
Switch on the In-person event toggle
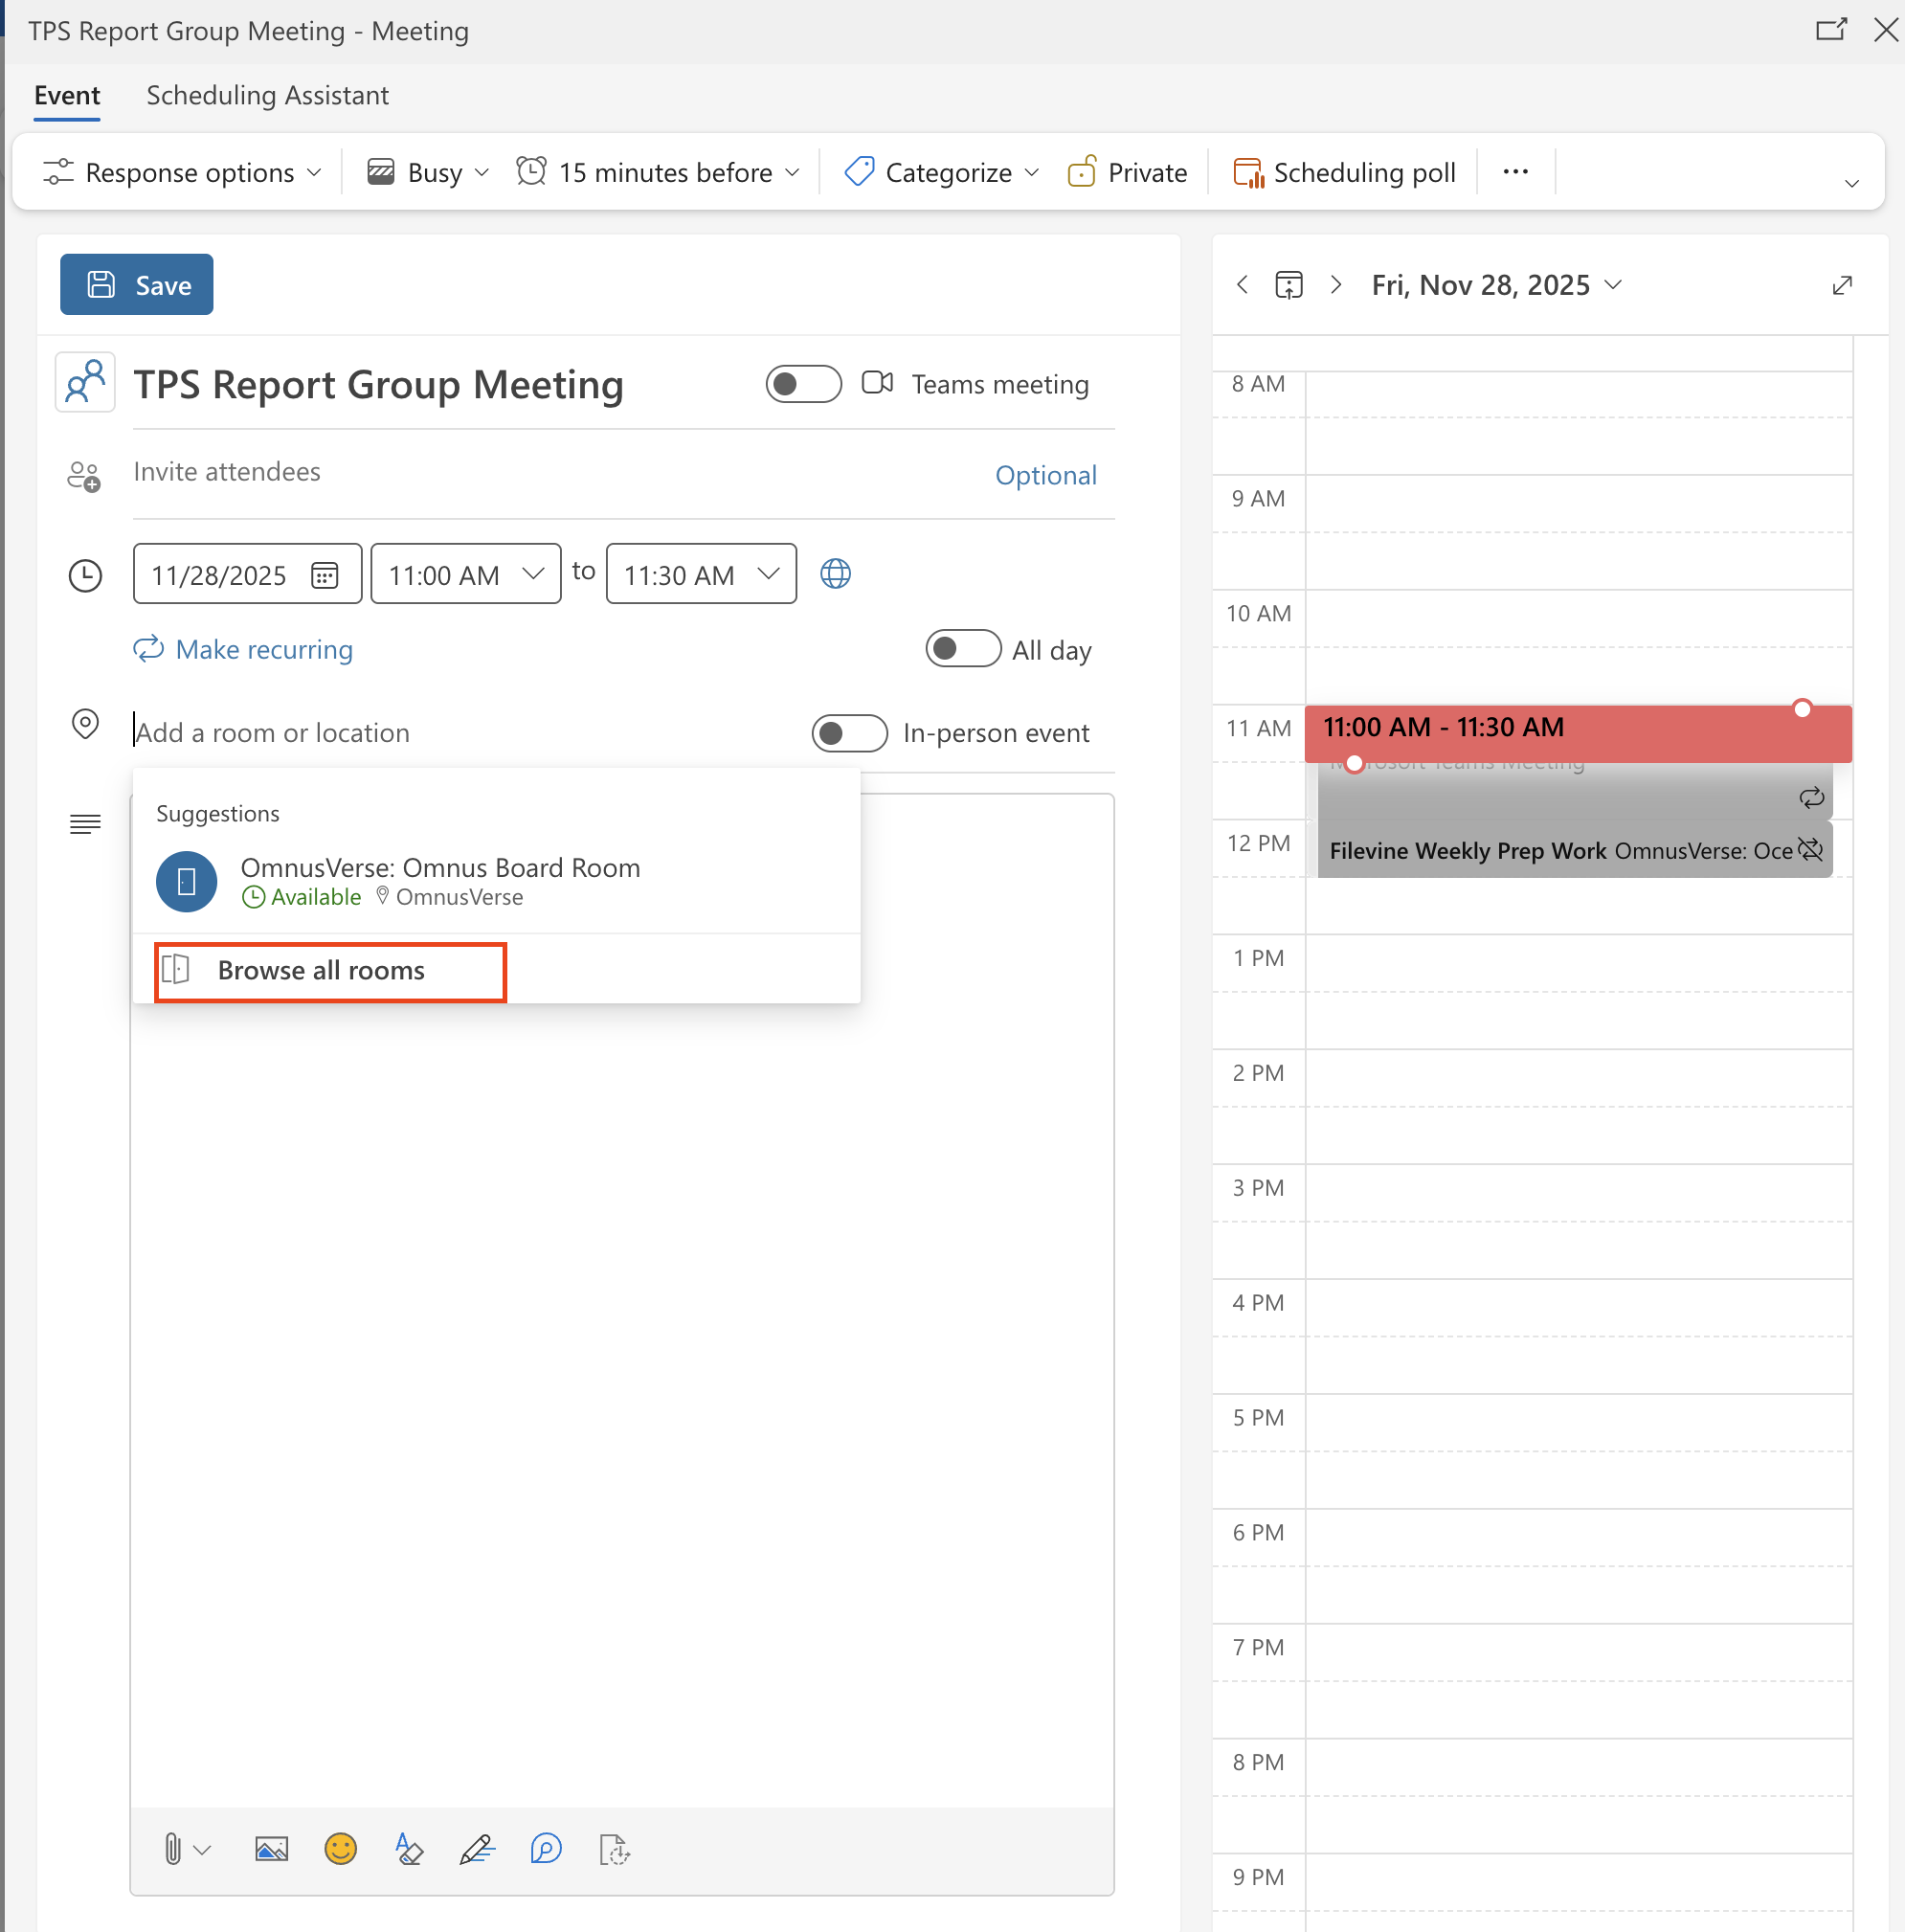848,733
